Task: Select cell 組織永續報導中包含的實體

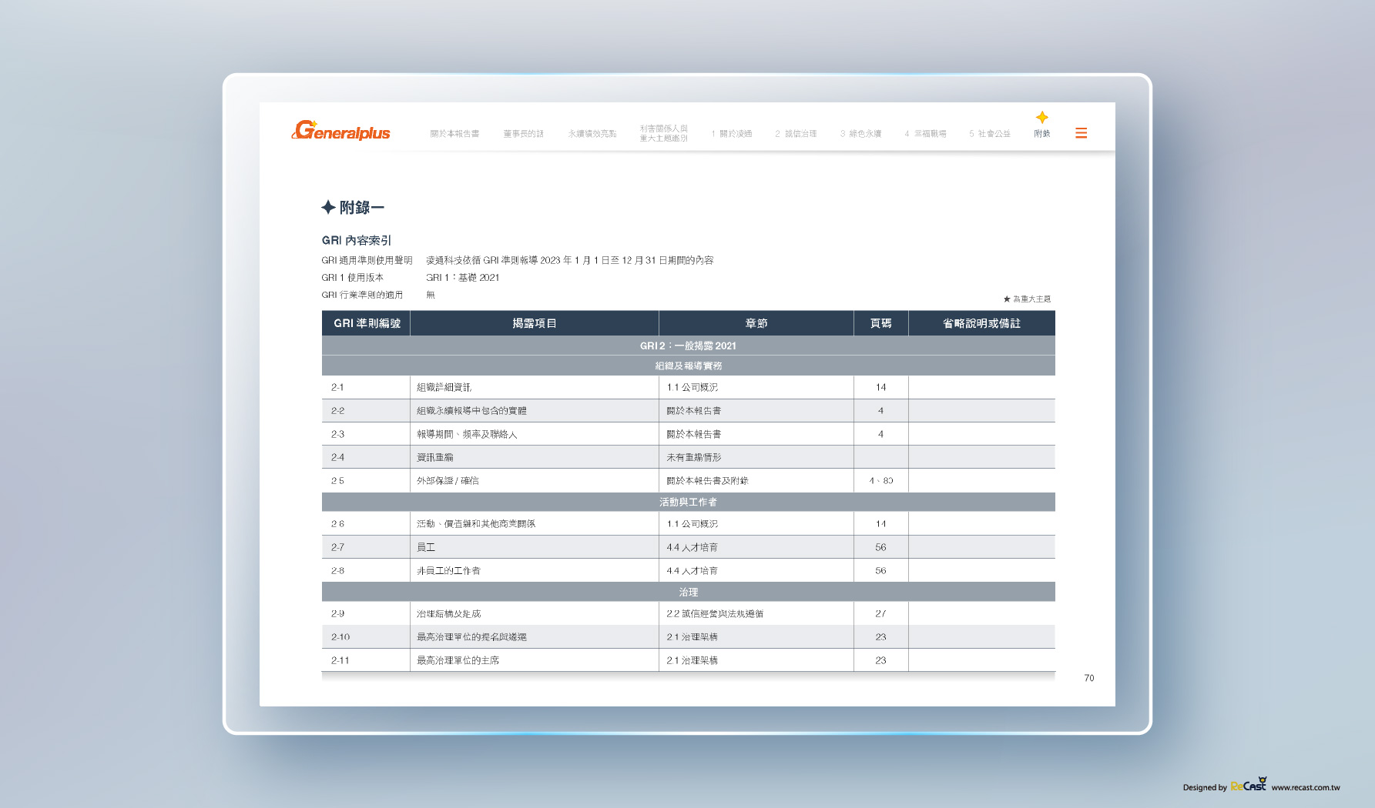Action: click(x=535, y=411)
